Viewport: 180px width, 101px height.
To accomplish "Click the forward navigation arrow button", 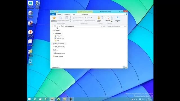I will pos(55,26).
